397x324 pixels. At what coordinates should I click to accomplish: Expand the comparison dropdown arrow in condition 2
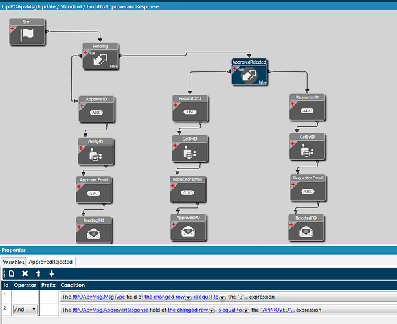(x=246, y=311)
